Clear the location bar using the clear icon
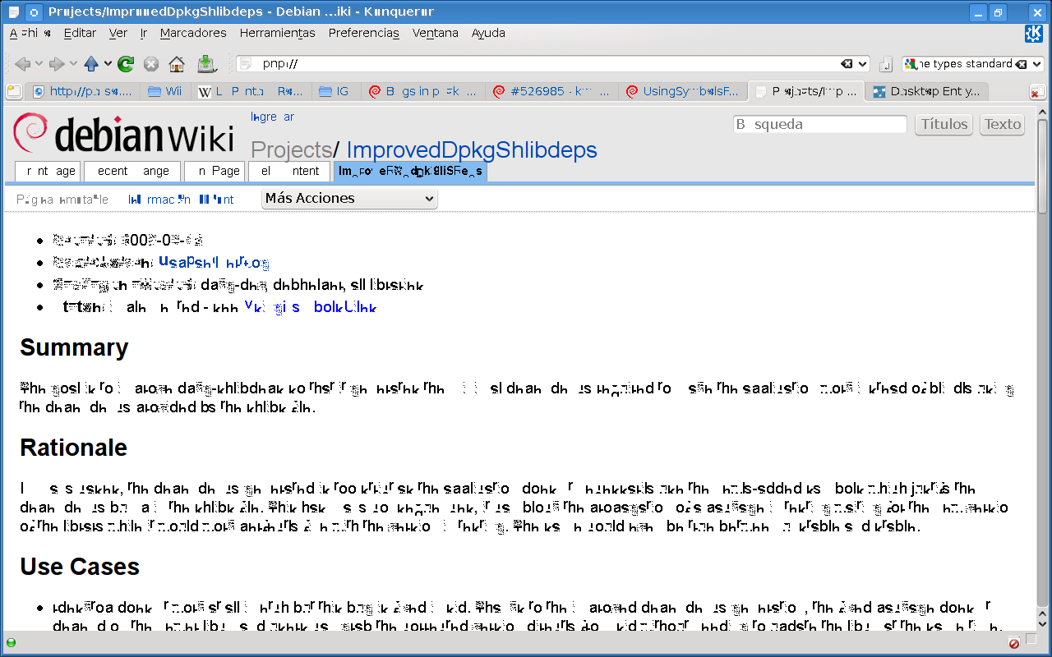This screenshot has height=657, width=1052. (846, 64)
